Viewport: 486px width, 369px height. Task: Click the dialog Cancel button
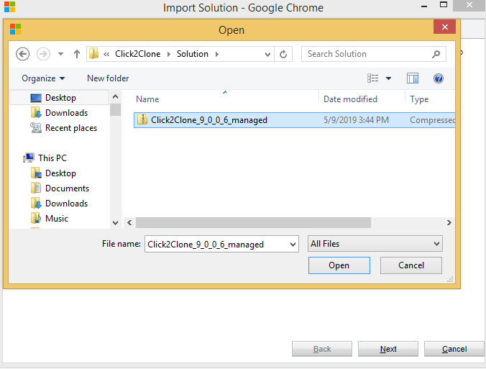pyautogui.click(x=411, y=265)
